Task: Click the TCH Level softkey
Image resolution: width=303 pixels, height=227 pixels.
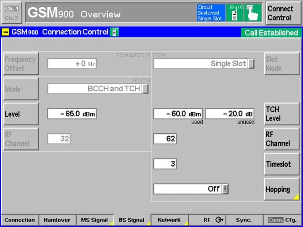Action: point(281,114)
